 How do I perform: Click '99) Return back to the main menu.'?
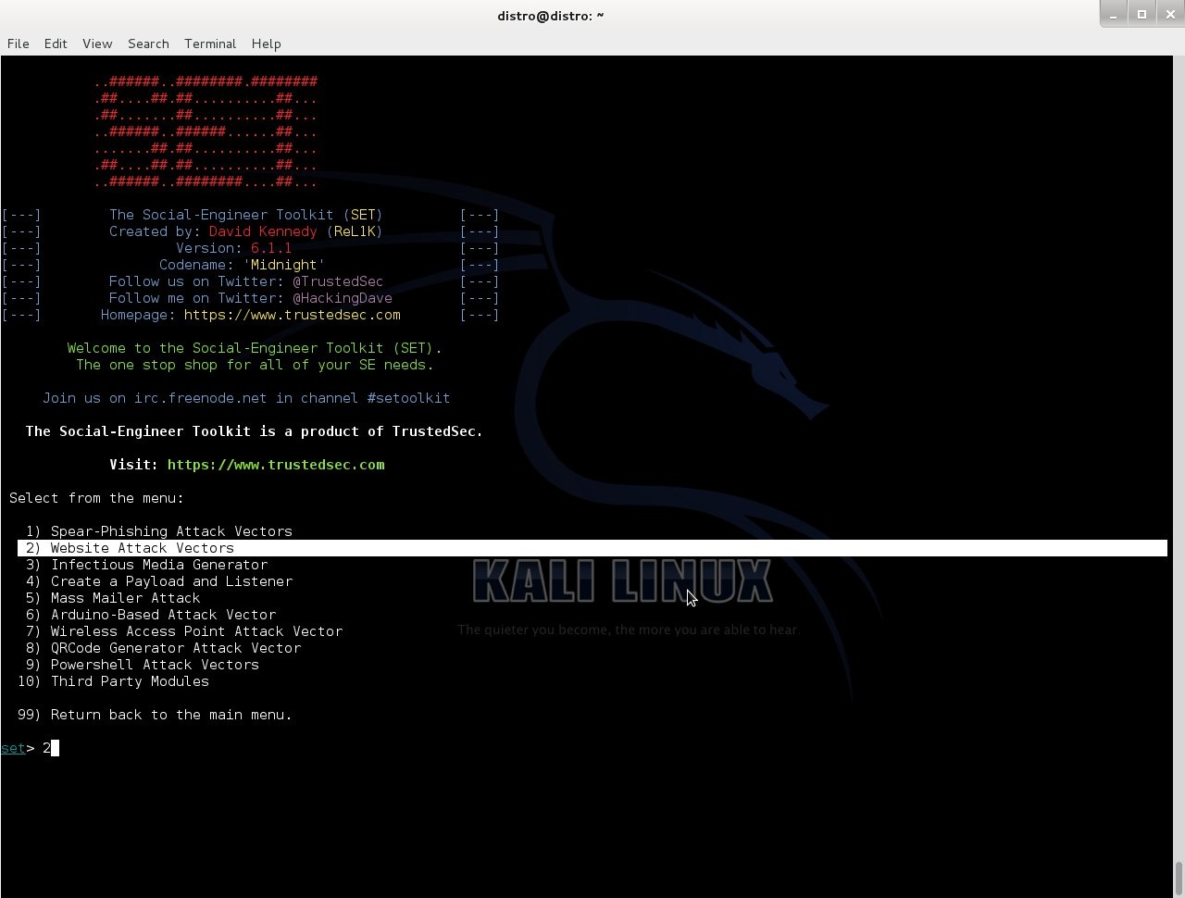coord(155,715)
